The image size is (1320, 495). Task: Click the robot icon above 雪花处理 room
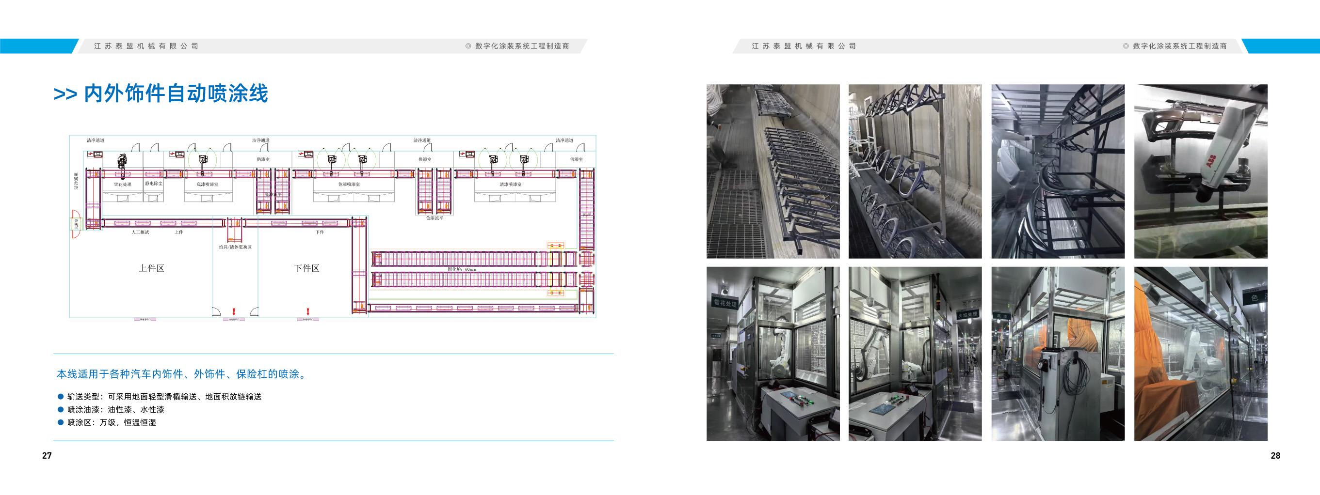tap(122, 161)
